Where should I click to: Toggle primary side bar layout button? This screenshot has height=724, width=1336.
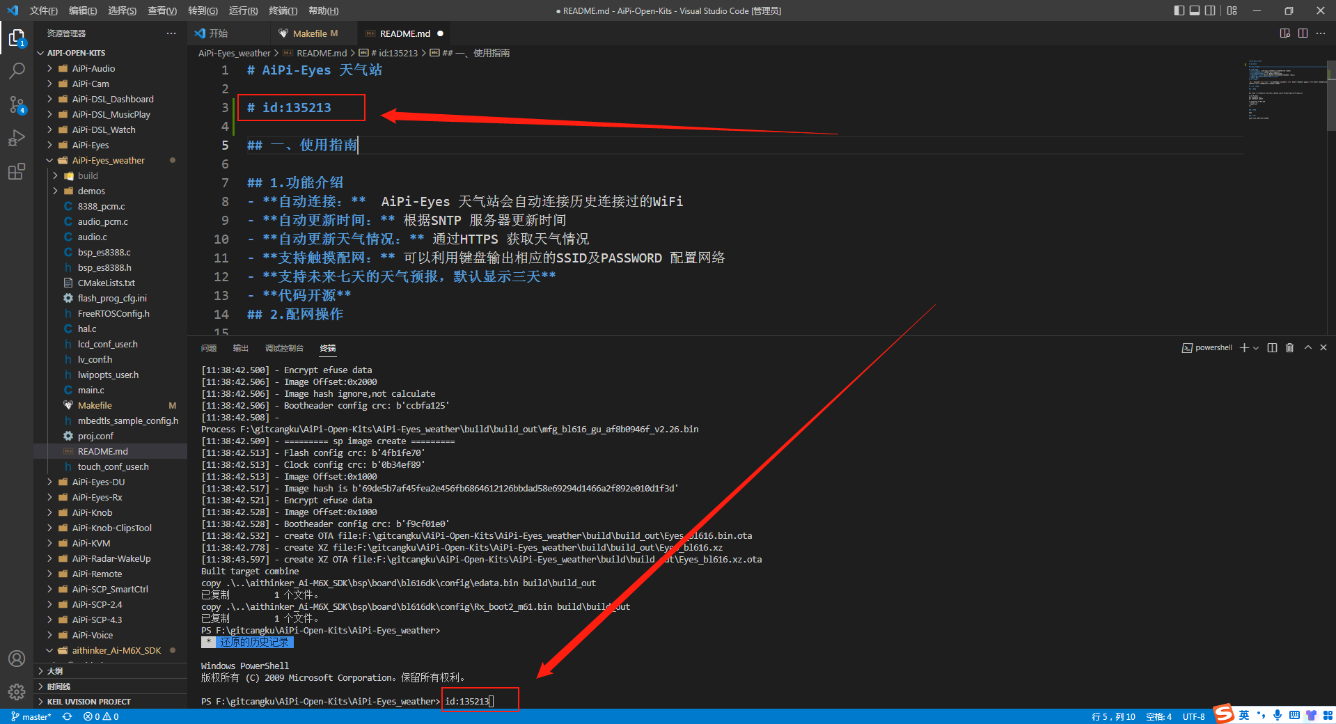(1179, 10)
